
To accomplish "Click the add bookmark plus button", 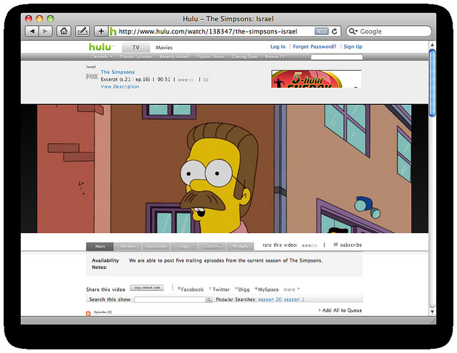I will point(101,31).
